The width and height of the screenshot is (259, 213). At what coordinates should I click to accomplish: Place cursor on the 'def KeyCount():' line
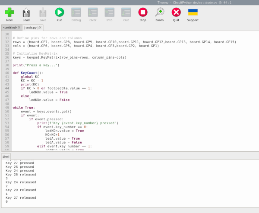(28, 73)
